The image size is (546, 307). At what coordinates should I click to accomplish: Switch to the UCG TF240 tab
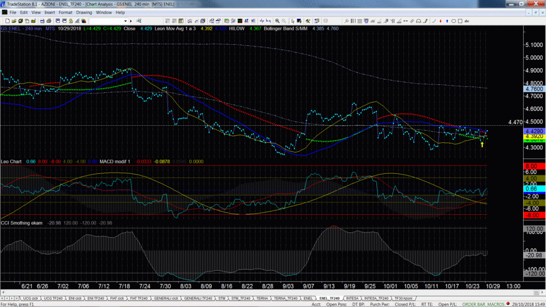[x=53, y=298]
